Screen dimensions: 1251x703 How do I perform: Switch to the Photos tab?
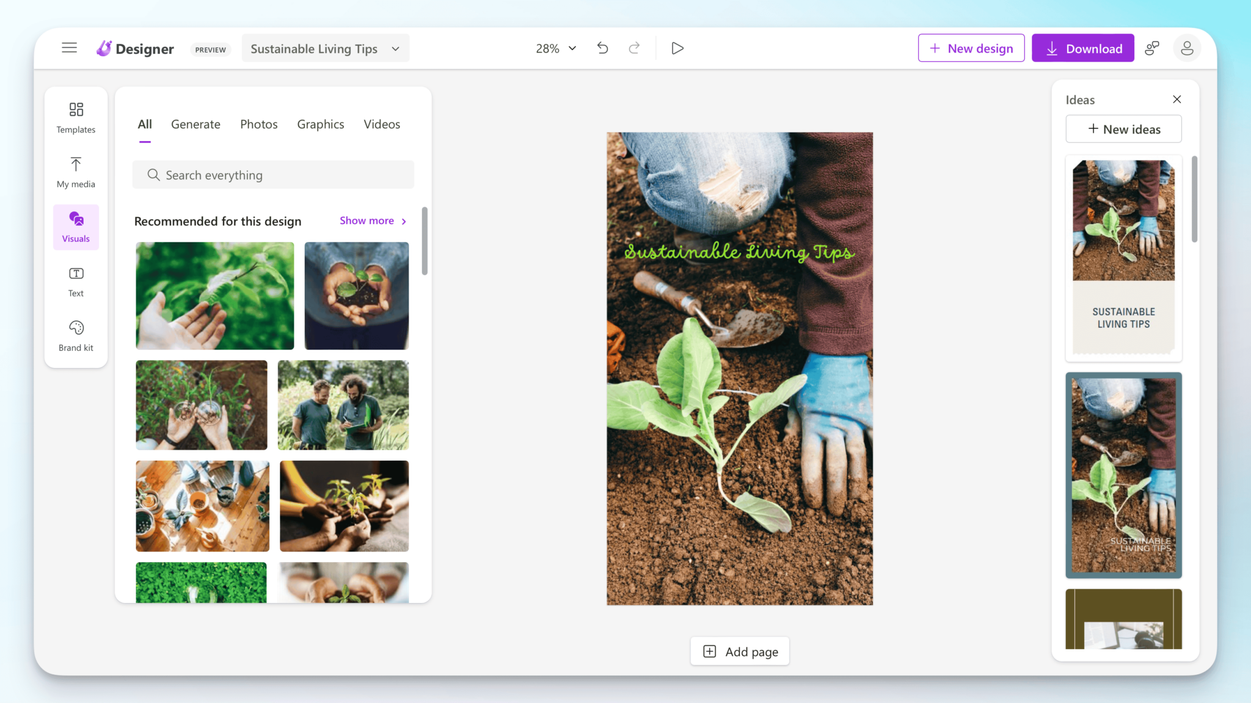click(258, 124)
